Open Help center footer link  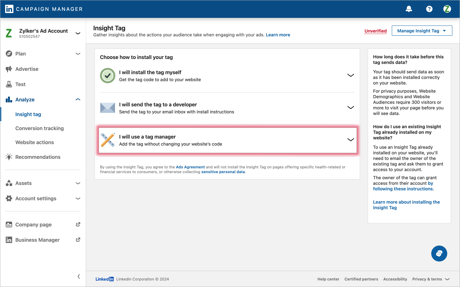click(328, 279)
